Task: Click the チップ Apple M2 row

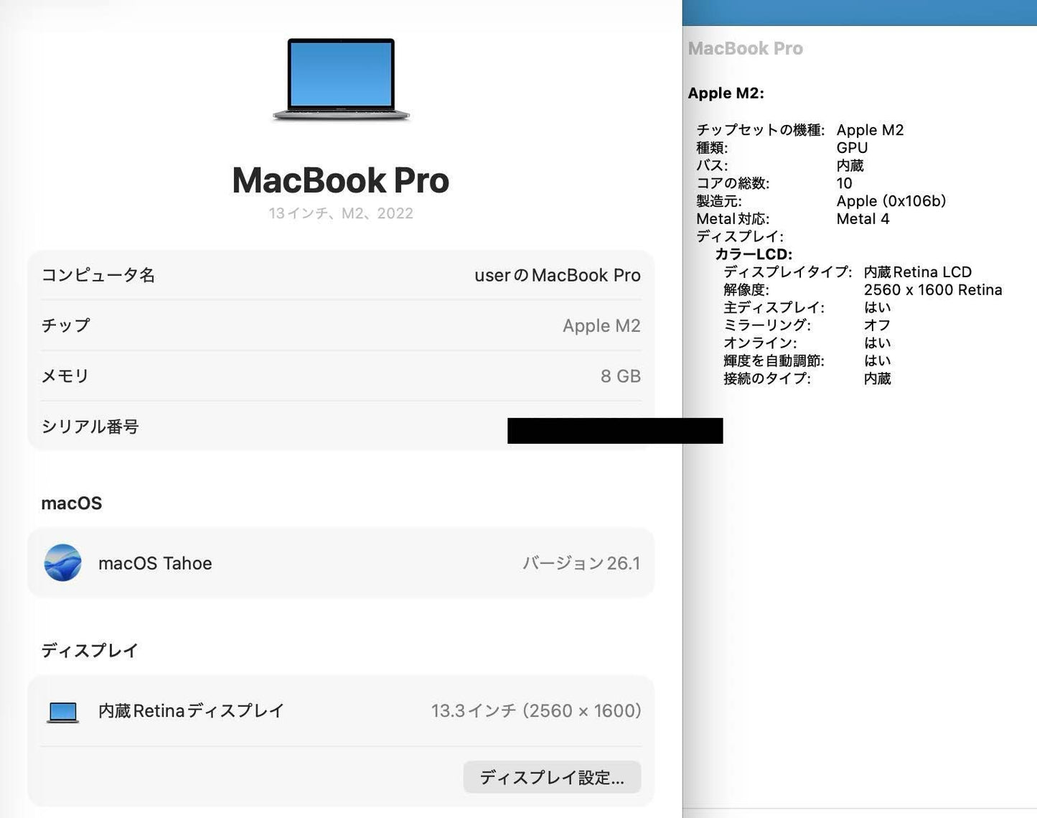Action: (341, 325)
